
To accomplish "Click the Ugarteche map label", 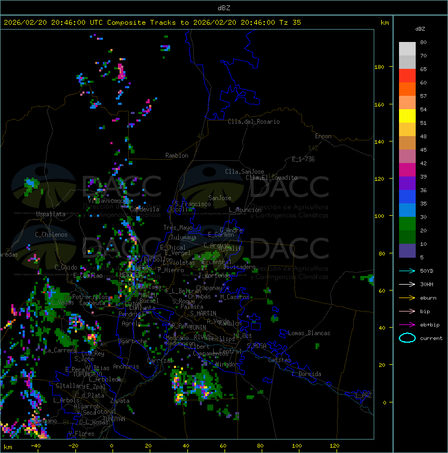I will pyautogui.click(x=133, y=341).
